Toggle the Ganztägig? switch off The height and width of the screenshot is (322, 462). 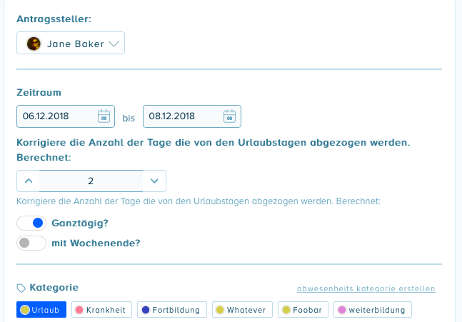(31, 223)
